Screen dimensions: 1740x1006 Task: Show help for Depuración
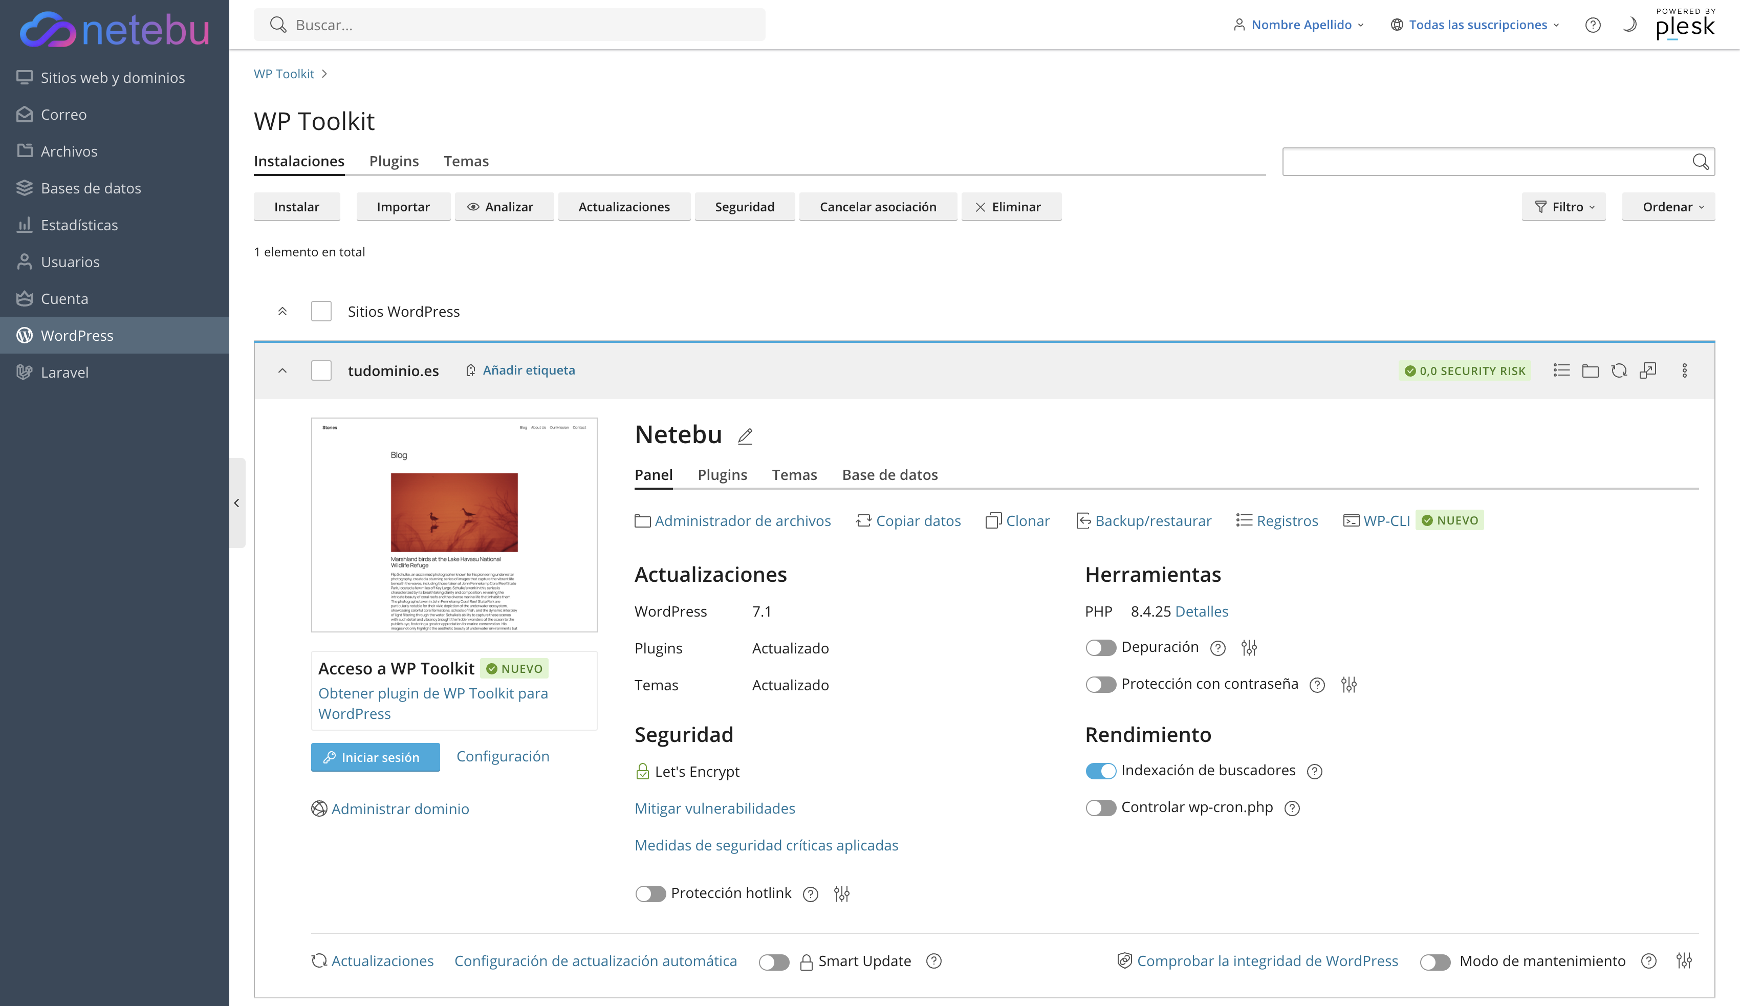pos(1218,648)
